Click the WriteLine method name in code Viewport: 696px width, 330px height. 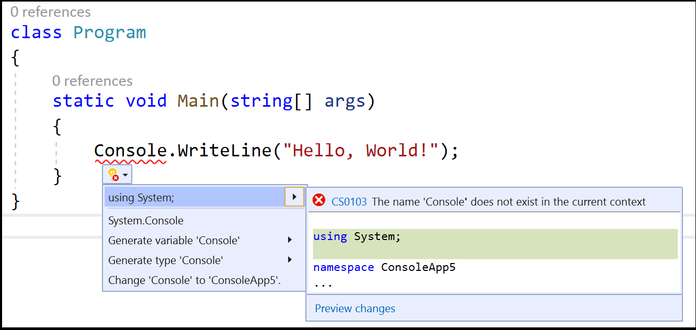tap(225, 151)
